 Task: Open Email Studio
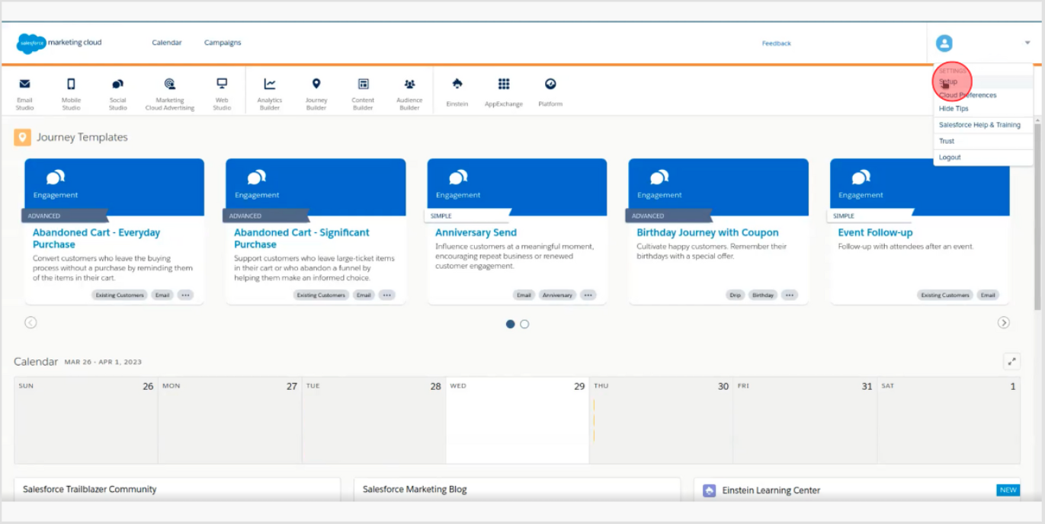point(24,91)
